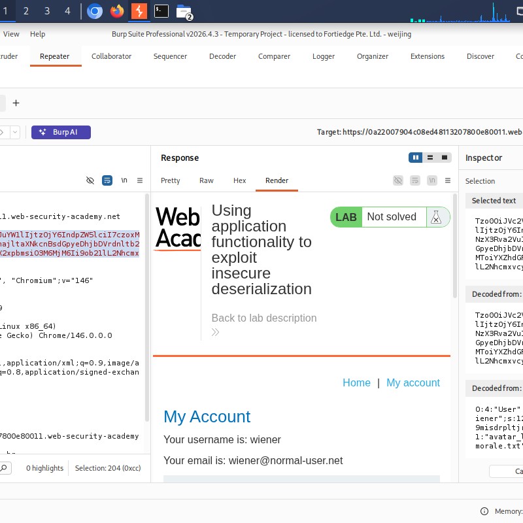Viewport: 523px width, 523px height.
Task: Select the Raw response view tab
Action: (206, 180)
